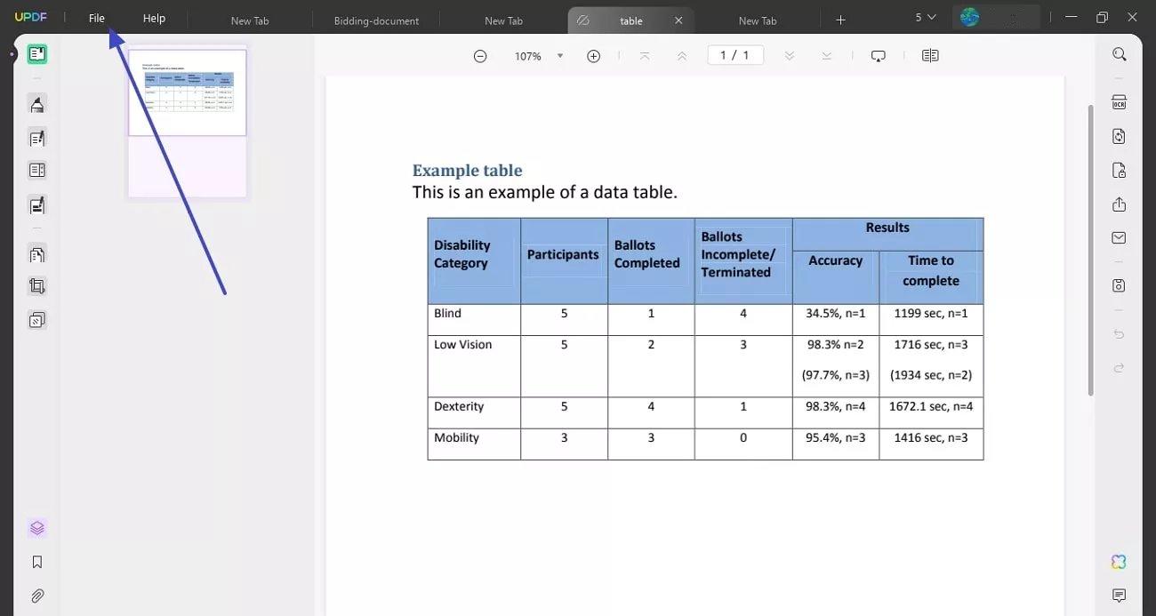Screen dimensions: 1156x616
Task: Click the zoom in plus button
Action: [594, 56]
